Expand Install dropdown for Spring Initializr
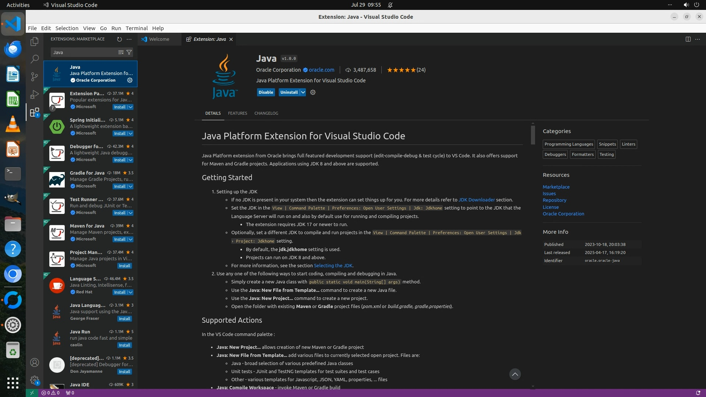This screenshot has width=706, height=397. 131,133
